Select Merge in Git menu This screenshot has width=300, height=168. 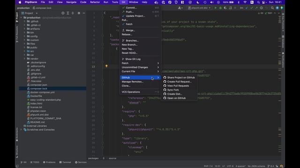140,30
